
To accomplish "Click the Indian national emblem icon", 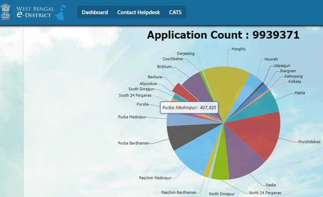I will point(6,11).
